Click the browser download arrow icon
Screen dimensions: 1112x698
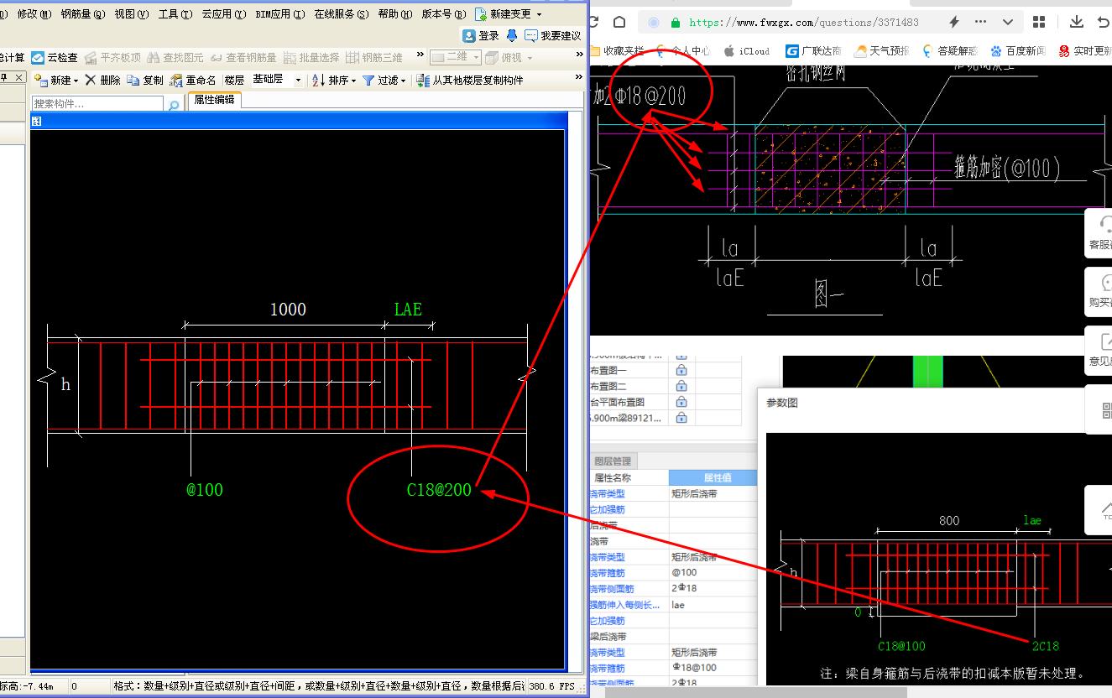pos(1077,22)
